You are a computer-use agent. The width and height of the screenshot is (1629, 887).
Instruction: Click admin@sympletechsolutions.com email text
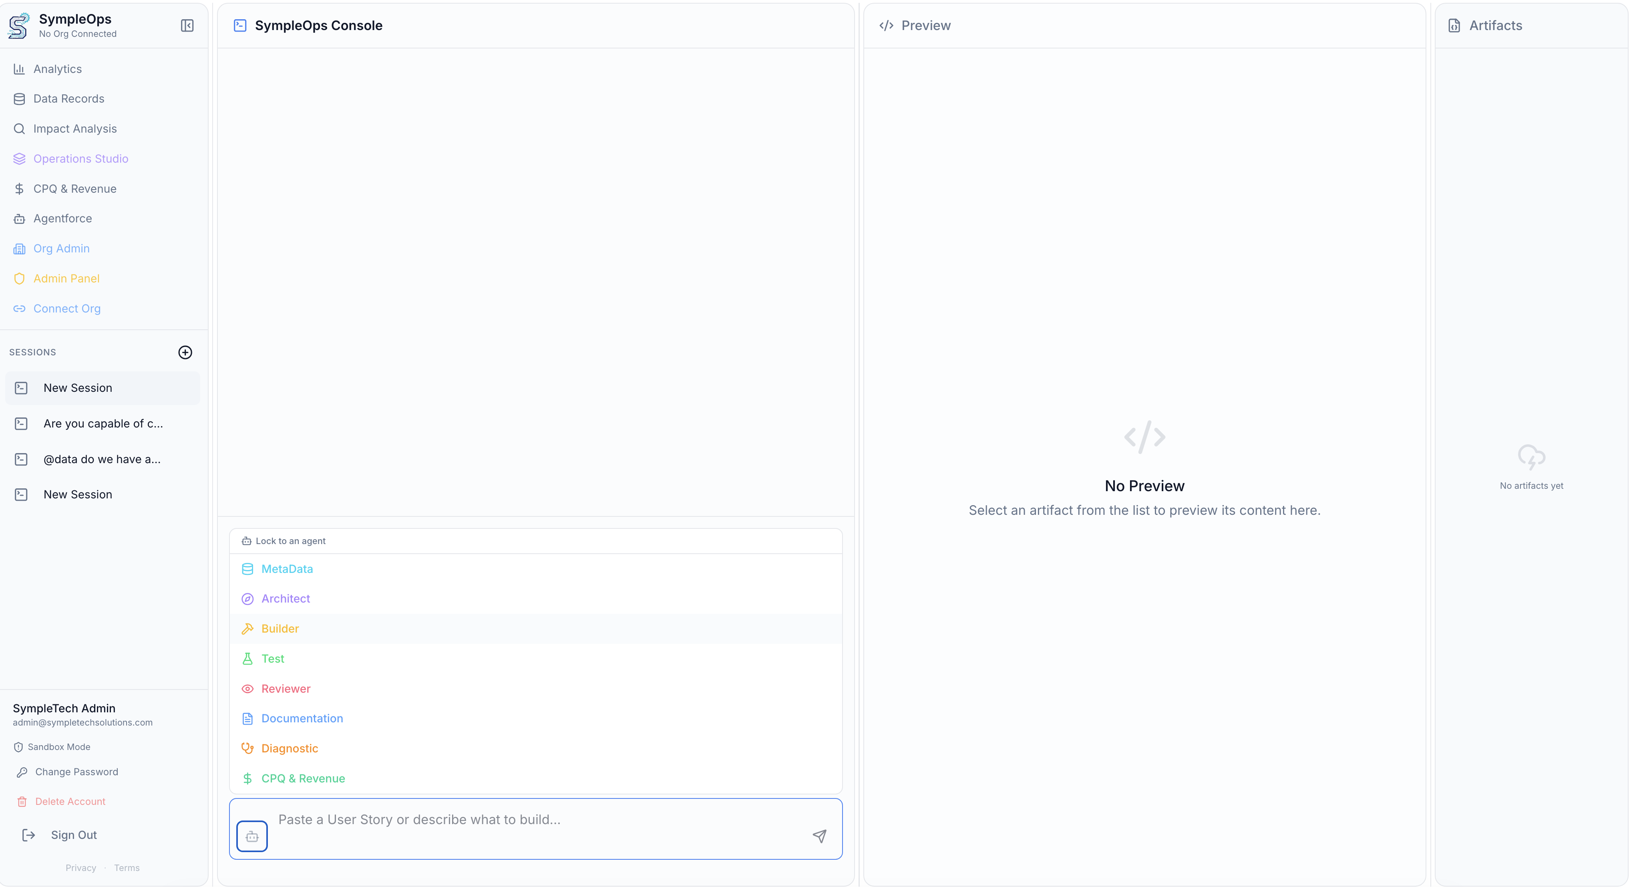(83, 722)
